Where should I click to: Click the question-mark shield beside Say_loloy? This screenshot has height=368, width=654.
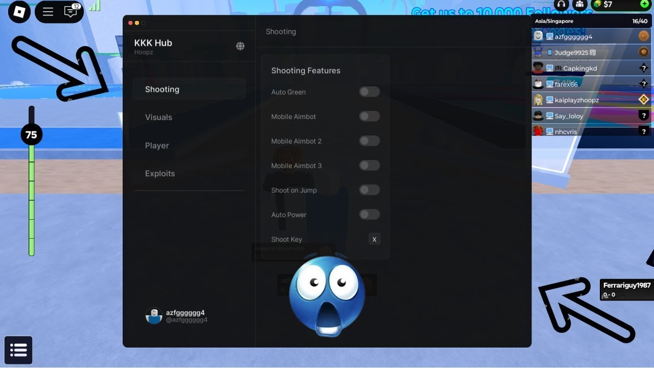[644, 116]
